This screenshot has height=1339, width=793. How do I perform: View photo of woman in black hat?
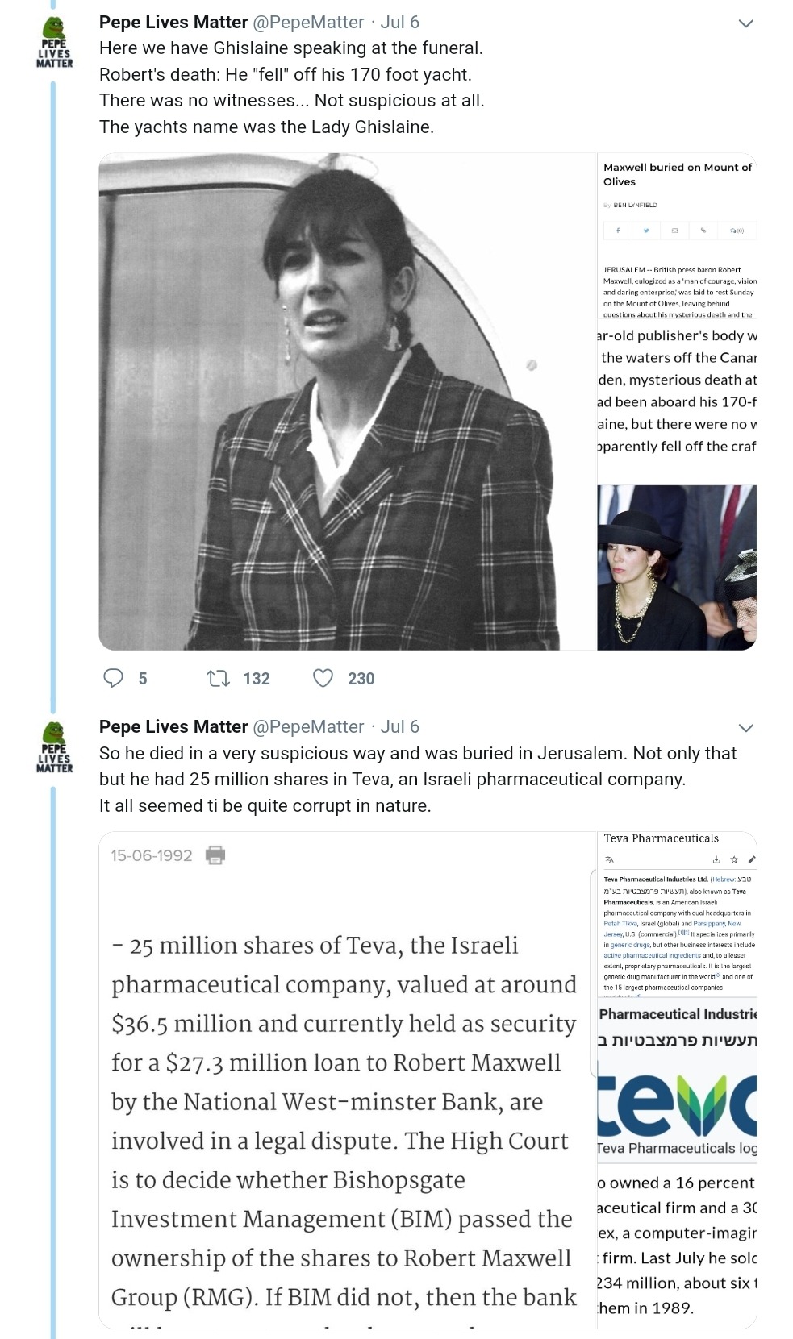point(677,568)
